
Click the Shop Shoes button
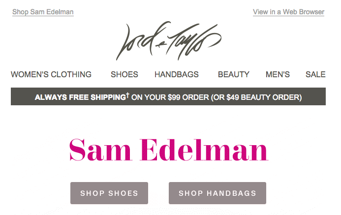tap(109, 193)
